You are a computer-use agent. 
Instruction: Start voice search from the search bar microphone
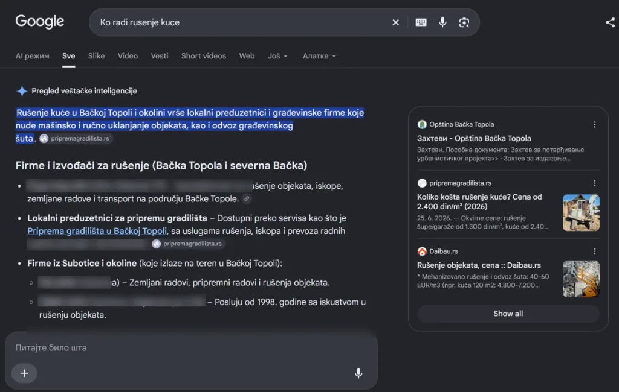coord(442,22)
